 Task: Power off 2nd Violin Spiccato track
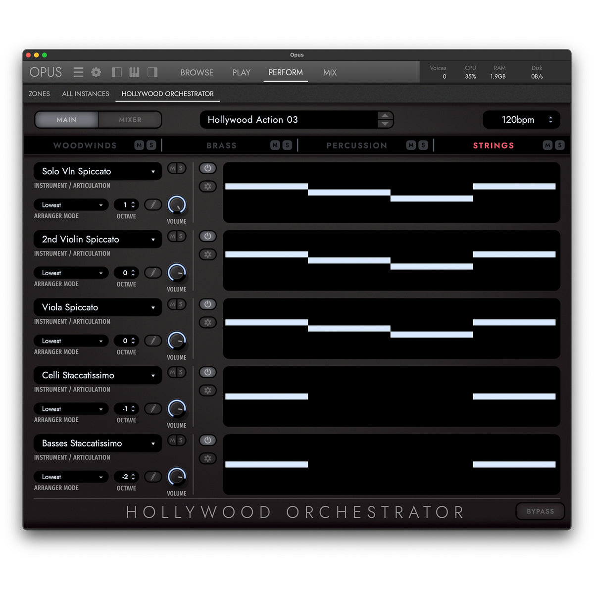(208, 236)
